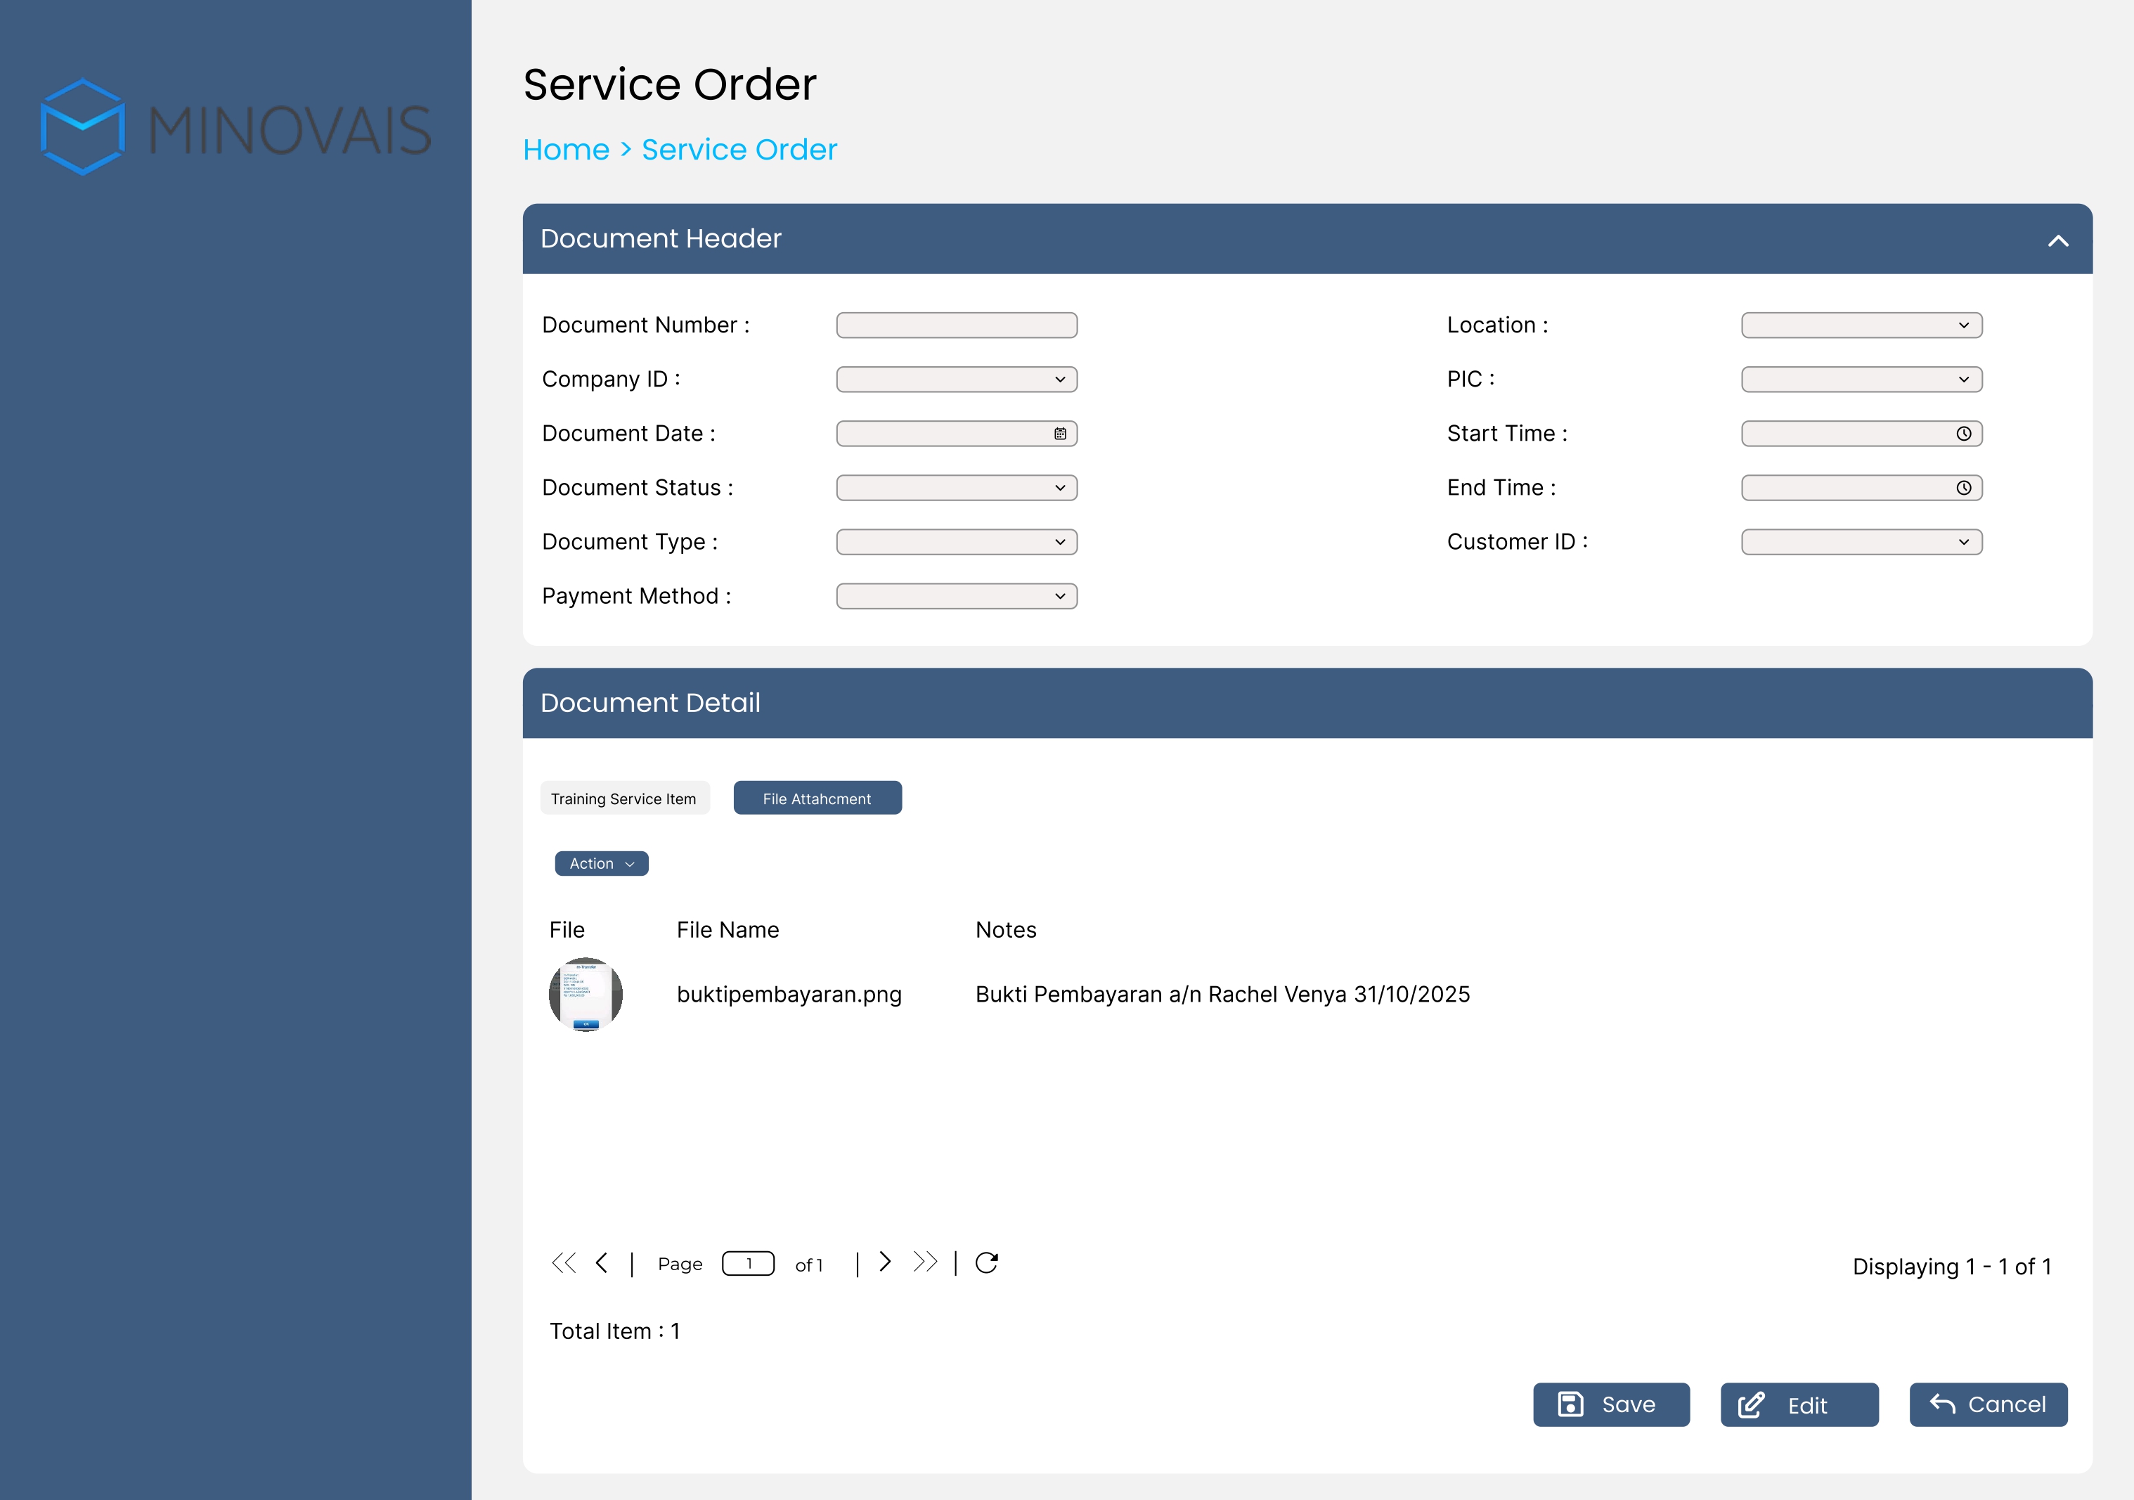The image size is (2134, 1500).
Task: Go to previous page arrow
Action: (x=602, y=1262)
